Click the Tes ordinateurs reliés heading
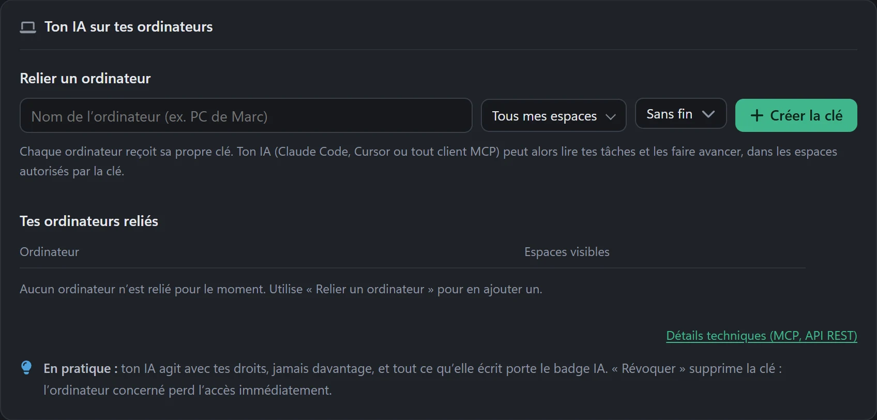Viewport: 877px width, 420px height. click(89, 221)
